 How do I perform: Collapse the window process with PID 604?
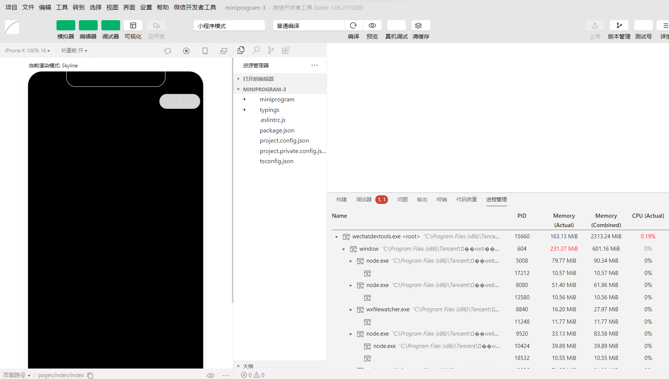(343, 249)
